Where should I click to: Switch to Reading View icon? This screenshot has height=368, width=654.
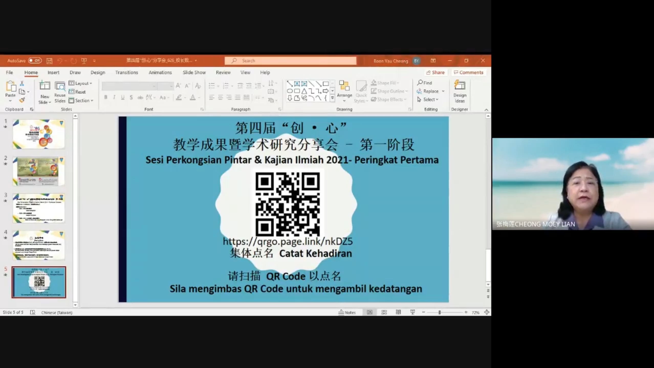398,312
